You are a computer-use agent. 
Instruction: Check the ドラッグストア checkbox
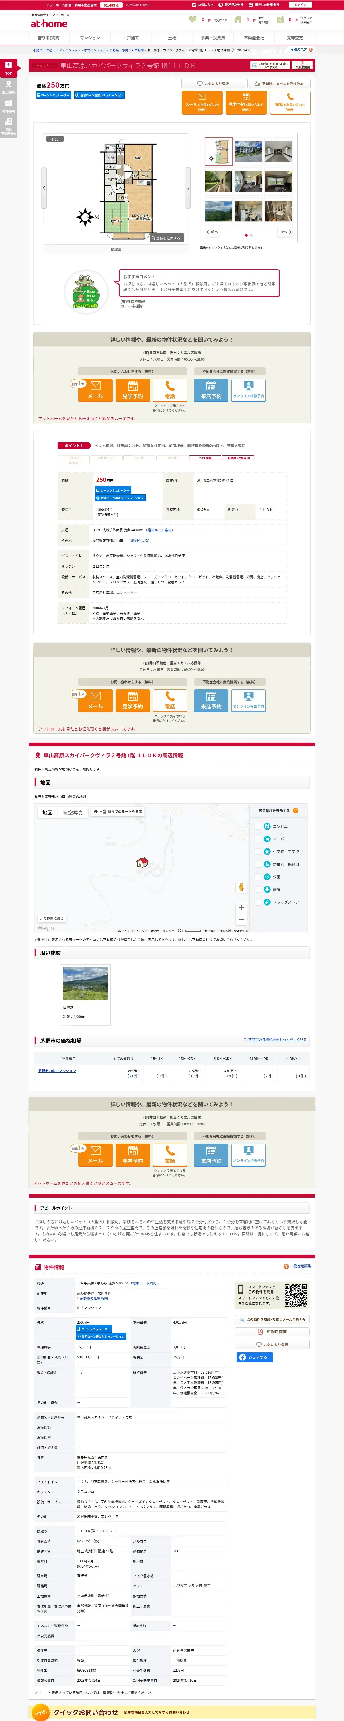258,902
